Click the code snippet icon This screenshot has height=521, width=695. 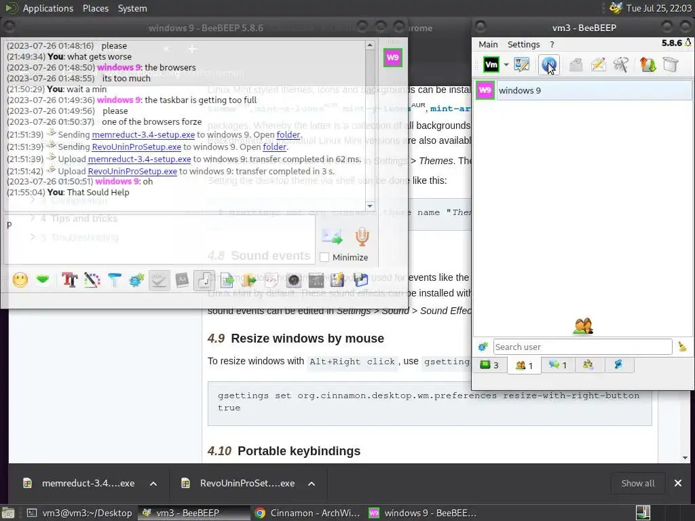point(271,280)
